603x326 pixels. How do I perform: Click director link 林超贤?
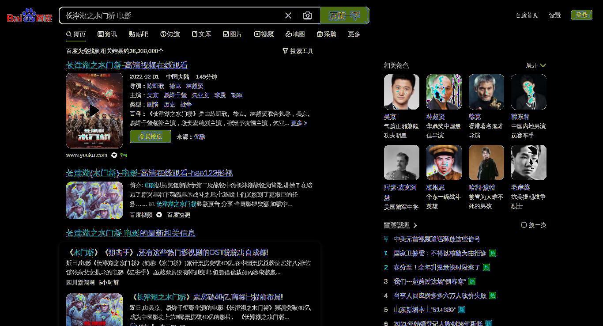coord(195,86)
